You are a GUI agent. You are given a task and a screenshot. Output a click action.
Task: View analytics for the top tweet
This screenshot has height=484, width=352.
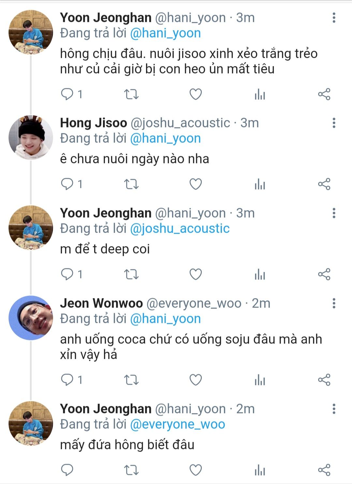point(260,94)
